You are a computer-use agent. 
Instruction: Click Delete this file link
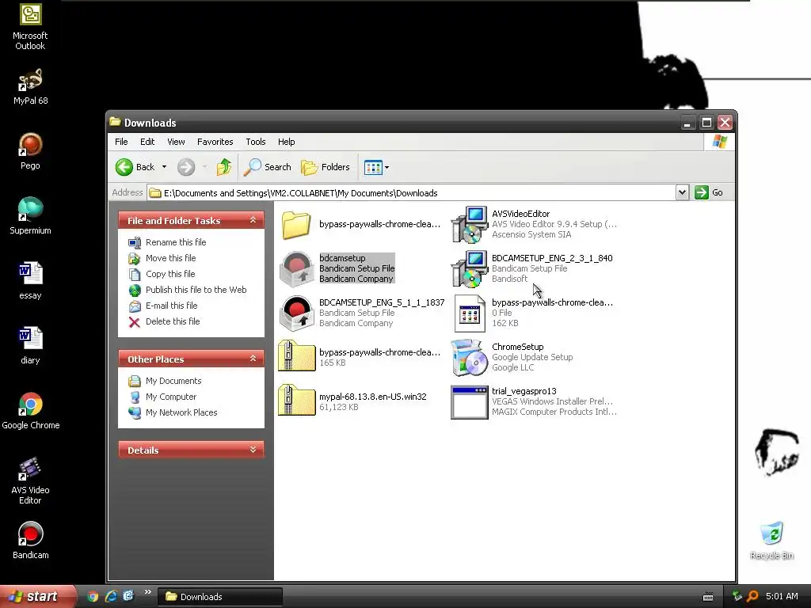click(173, 321)
